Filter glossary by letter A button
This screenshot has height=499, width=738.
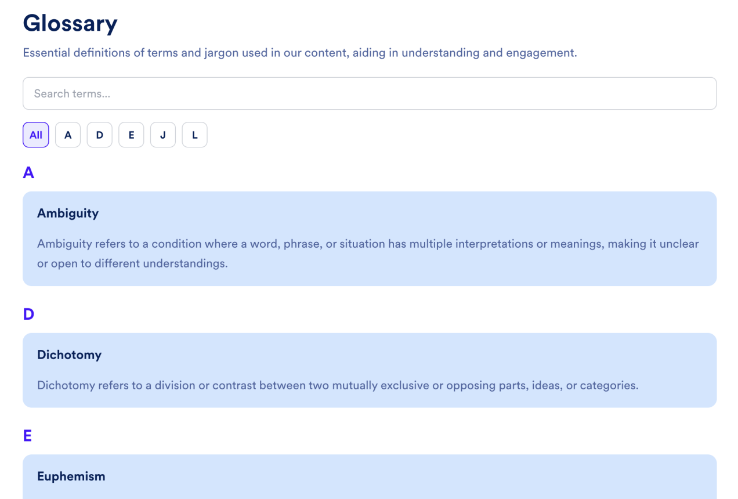[x=68, y=135]
